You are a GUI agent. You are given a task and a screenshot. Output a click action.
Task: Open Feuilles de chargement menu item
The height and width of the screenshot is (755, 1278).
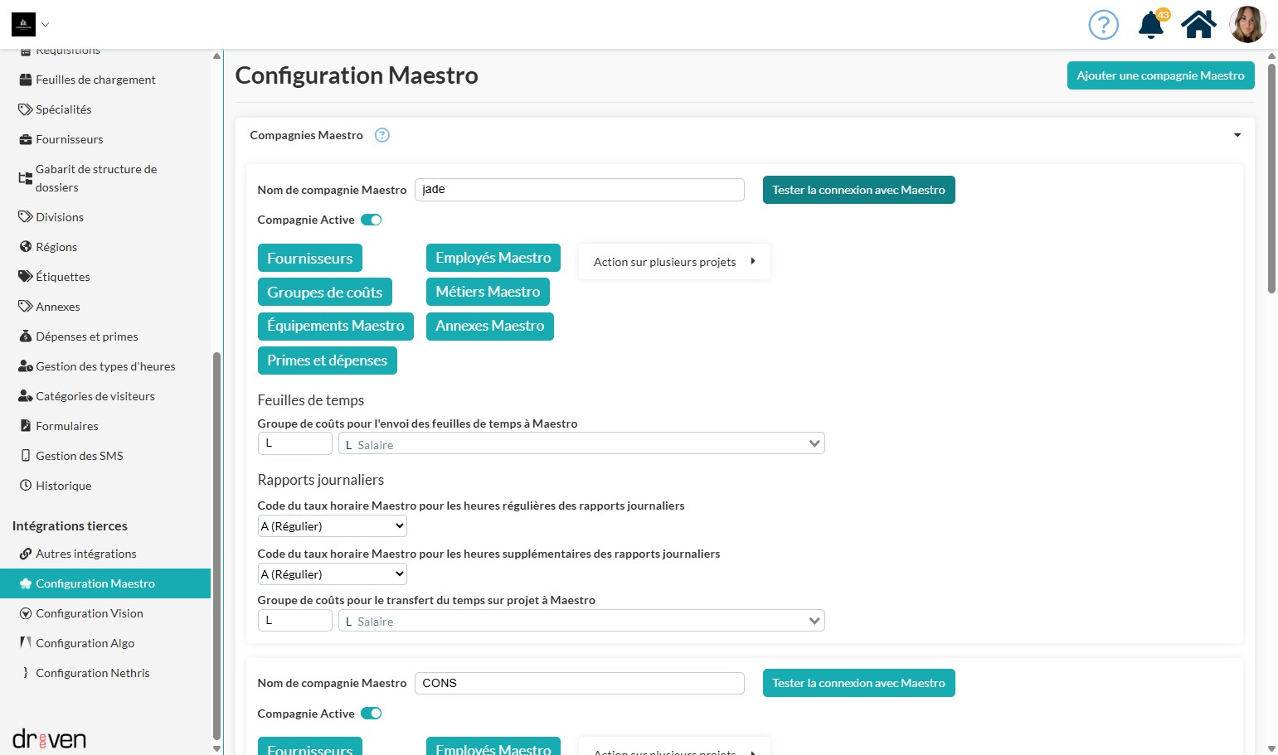95,80
